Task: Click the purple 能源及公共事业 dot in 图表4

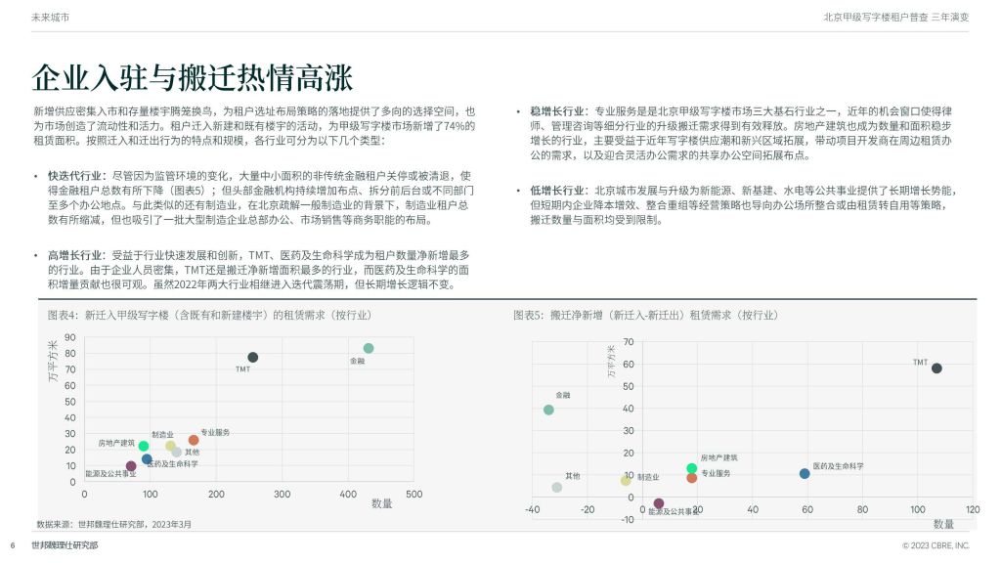Action: (131, 466)
